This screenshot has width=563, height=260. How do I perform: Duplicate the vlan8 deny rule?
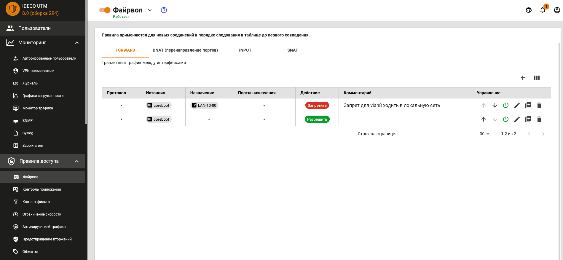(528, 105)
